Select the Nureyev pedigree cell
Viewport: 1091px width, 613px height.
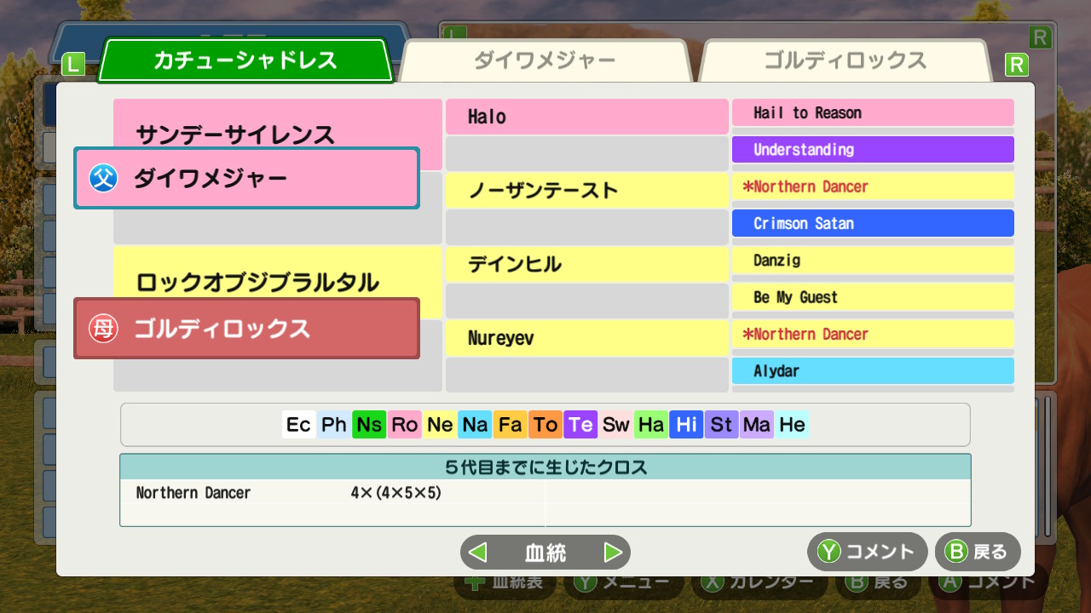click(x=587, y=338)
